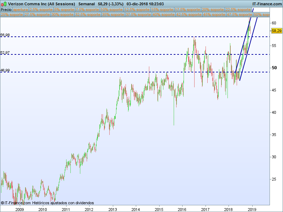The width and height of the screenshot is (283, 212).
Task: Click the 22.5% soporte label
Action: (238, 10)
